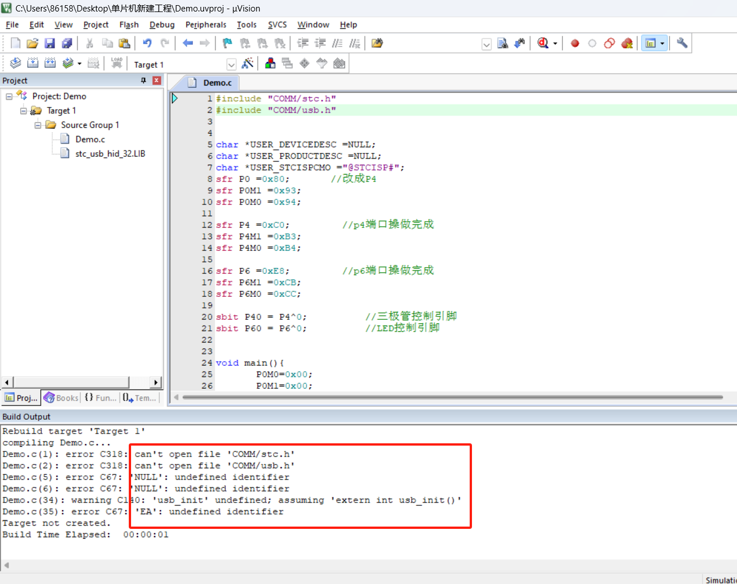Image resolution: width=737 pixels, height=584 pixels.
Task: Collapse the Target 1 tree node
Action: tap(24, 111)
